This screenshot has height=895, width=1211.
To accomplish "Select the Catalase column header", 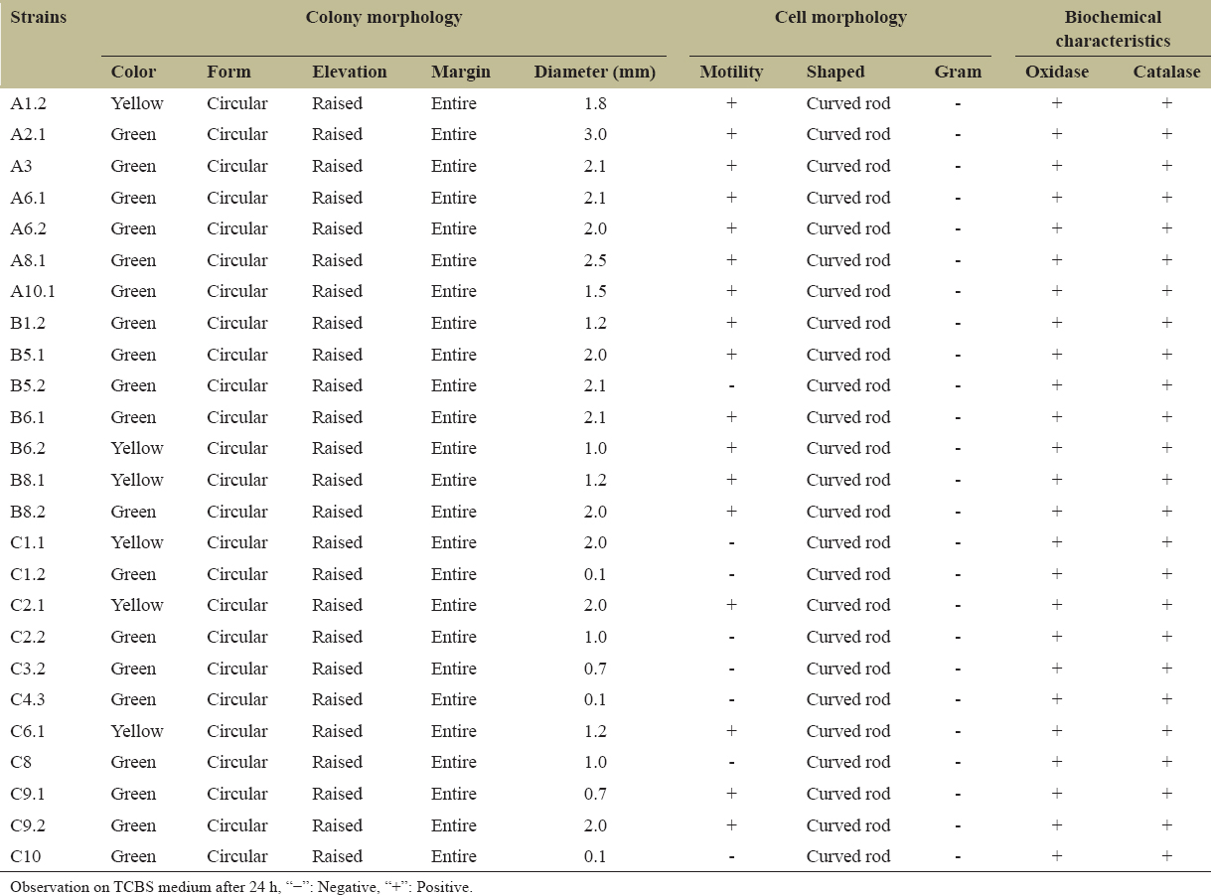I will 1166,72.
